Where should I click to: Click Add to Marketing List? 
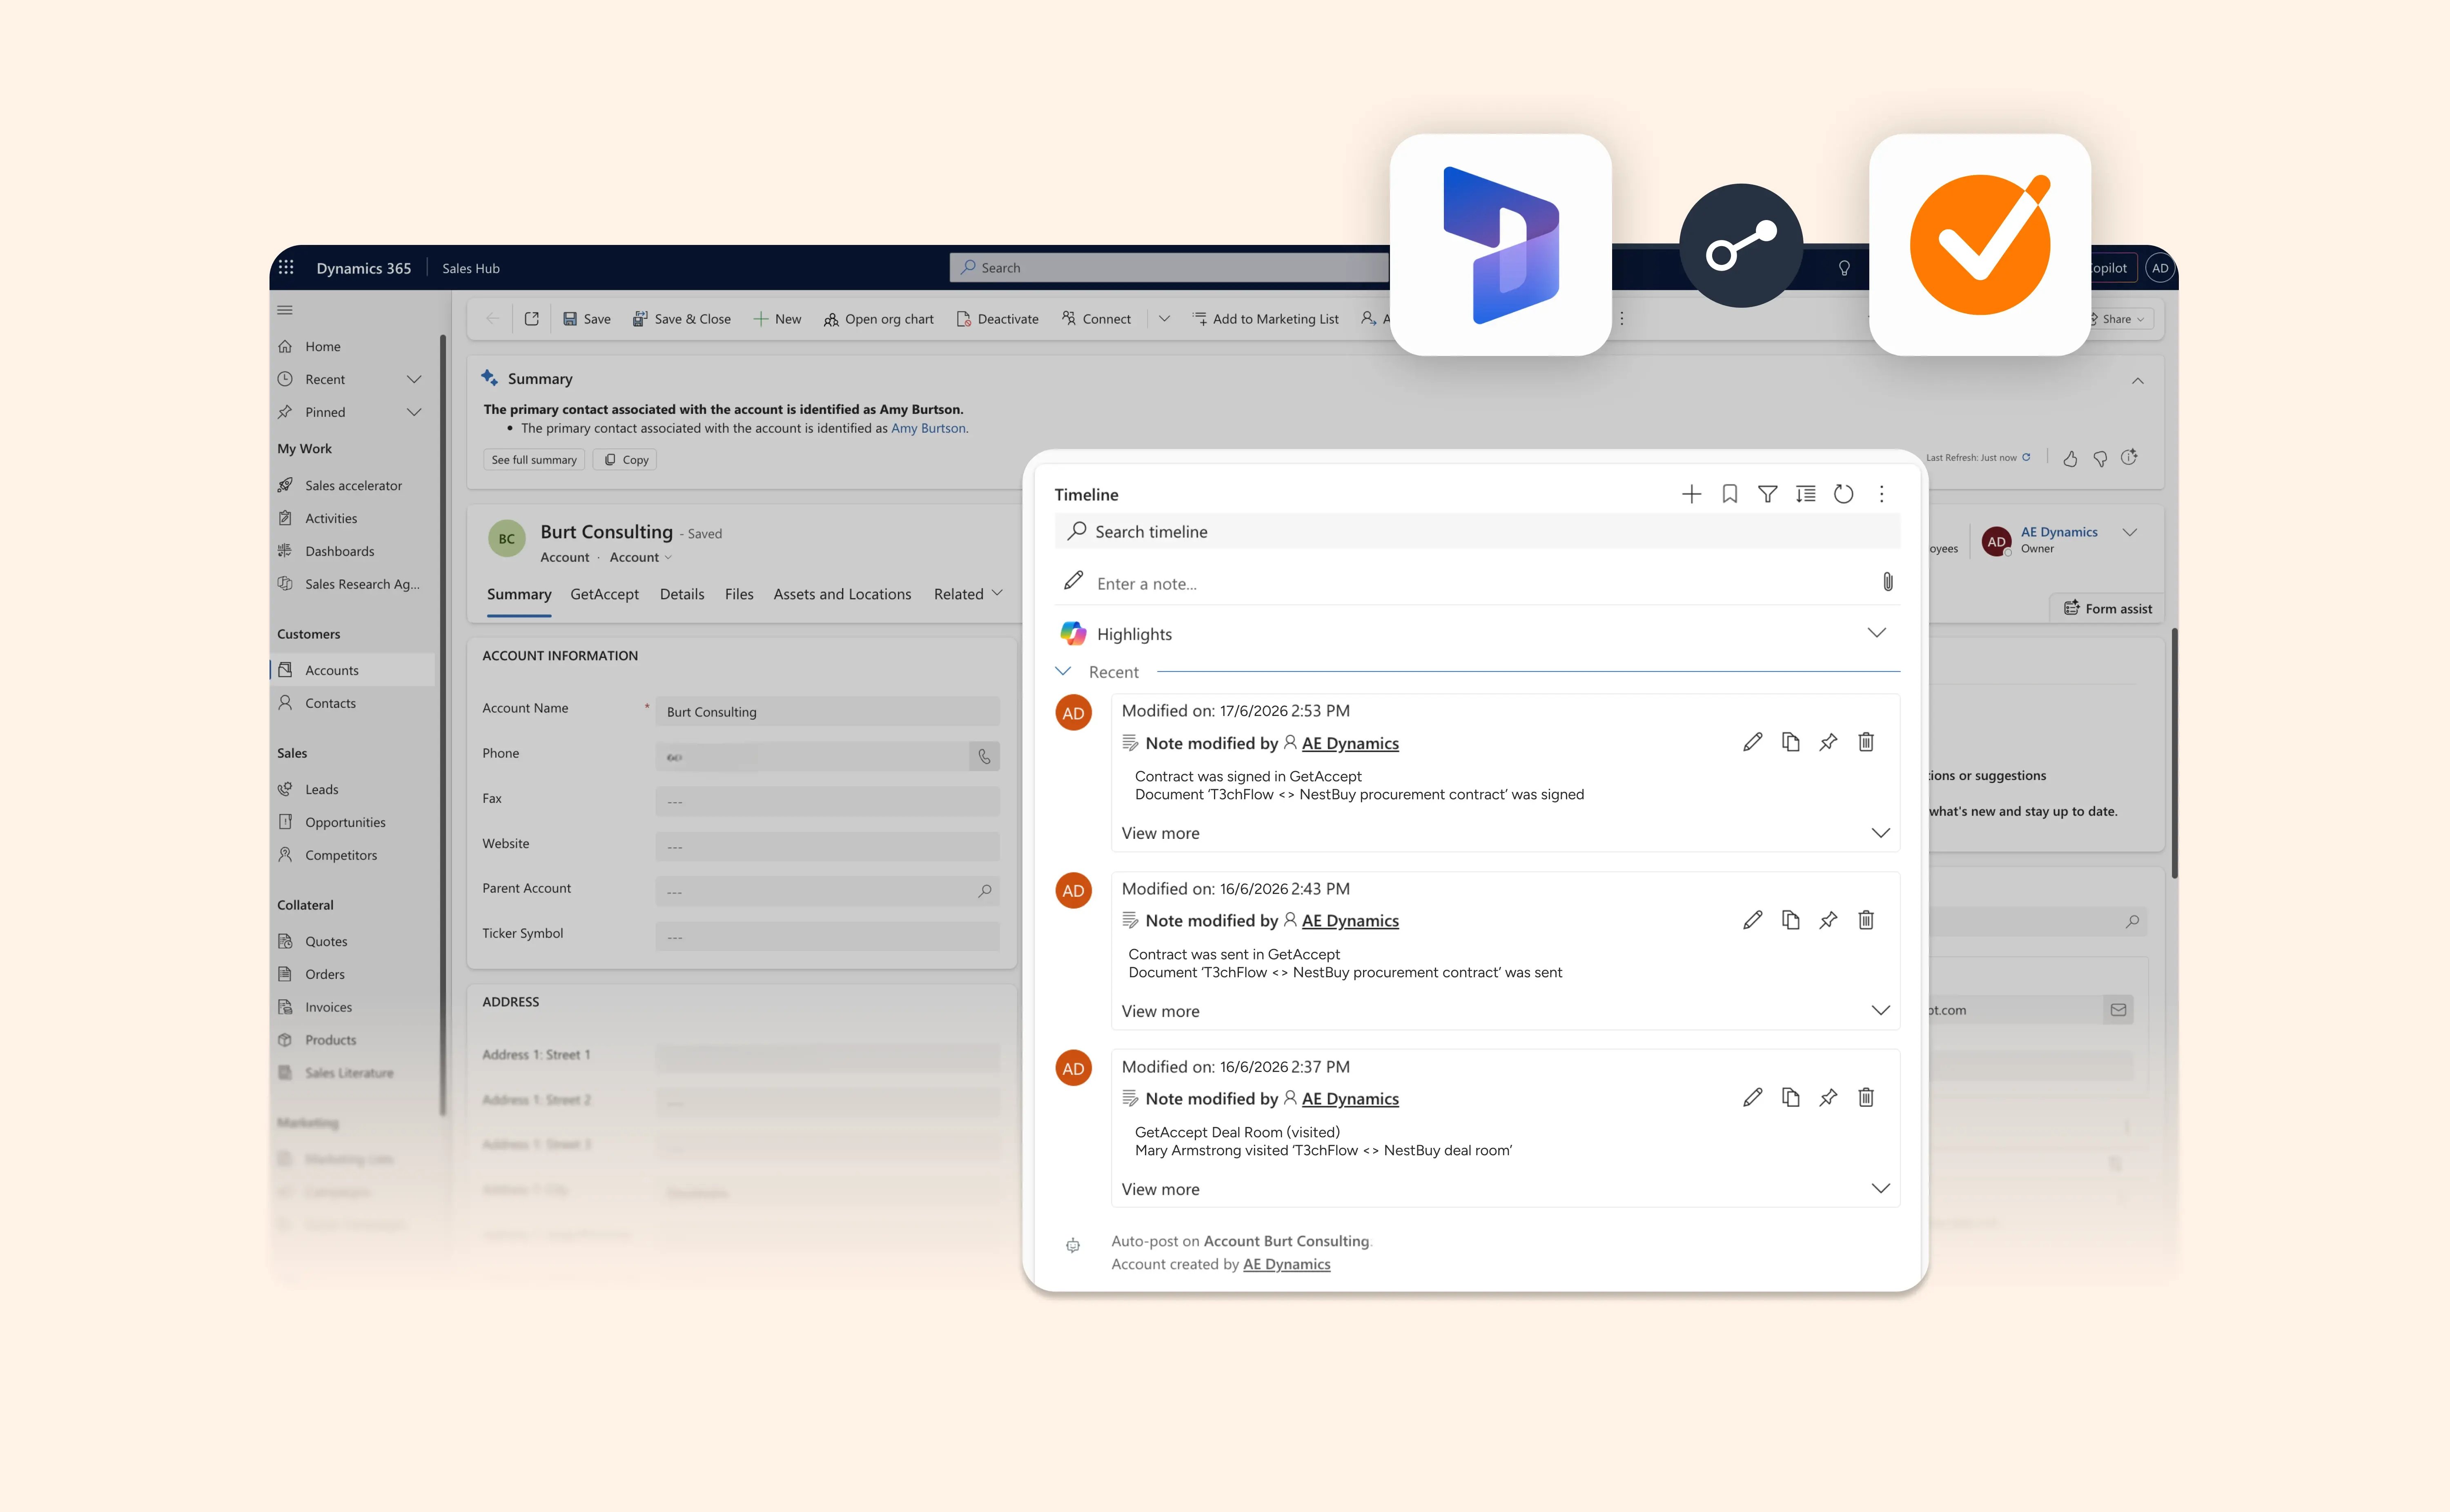1265,319
